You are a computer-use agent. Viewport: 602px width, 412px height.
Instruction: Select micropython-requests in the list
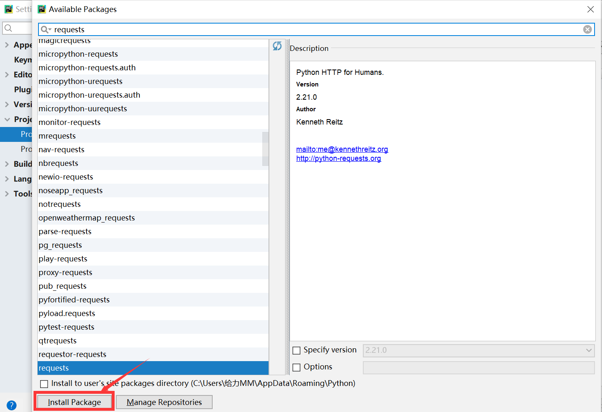[153, 54]
